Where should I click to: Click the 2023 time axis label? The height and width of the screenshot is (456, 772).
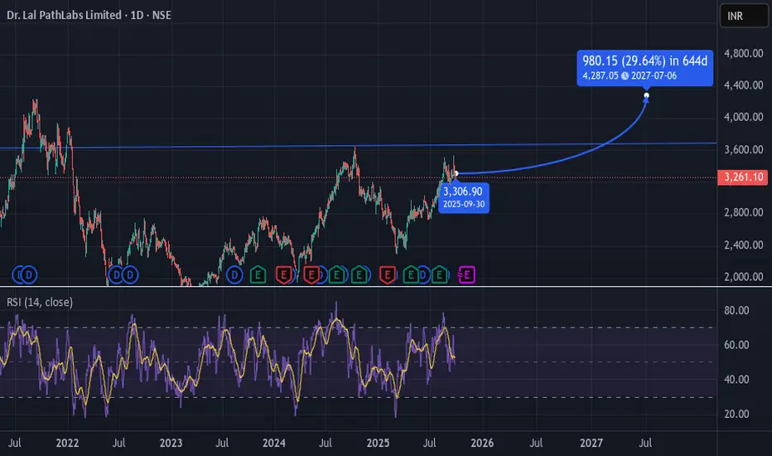pos(171,443)
